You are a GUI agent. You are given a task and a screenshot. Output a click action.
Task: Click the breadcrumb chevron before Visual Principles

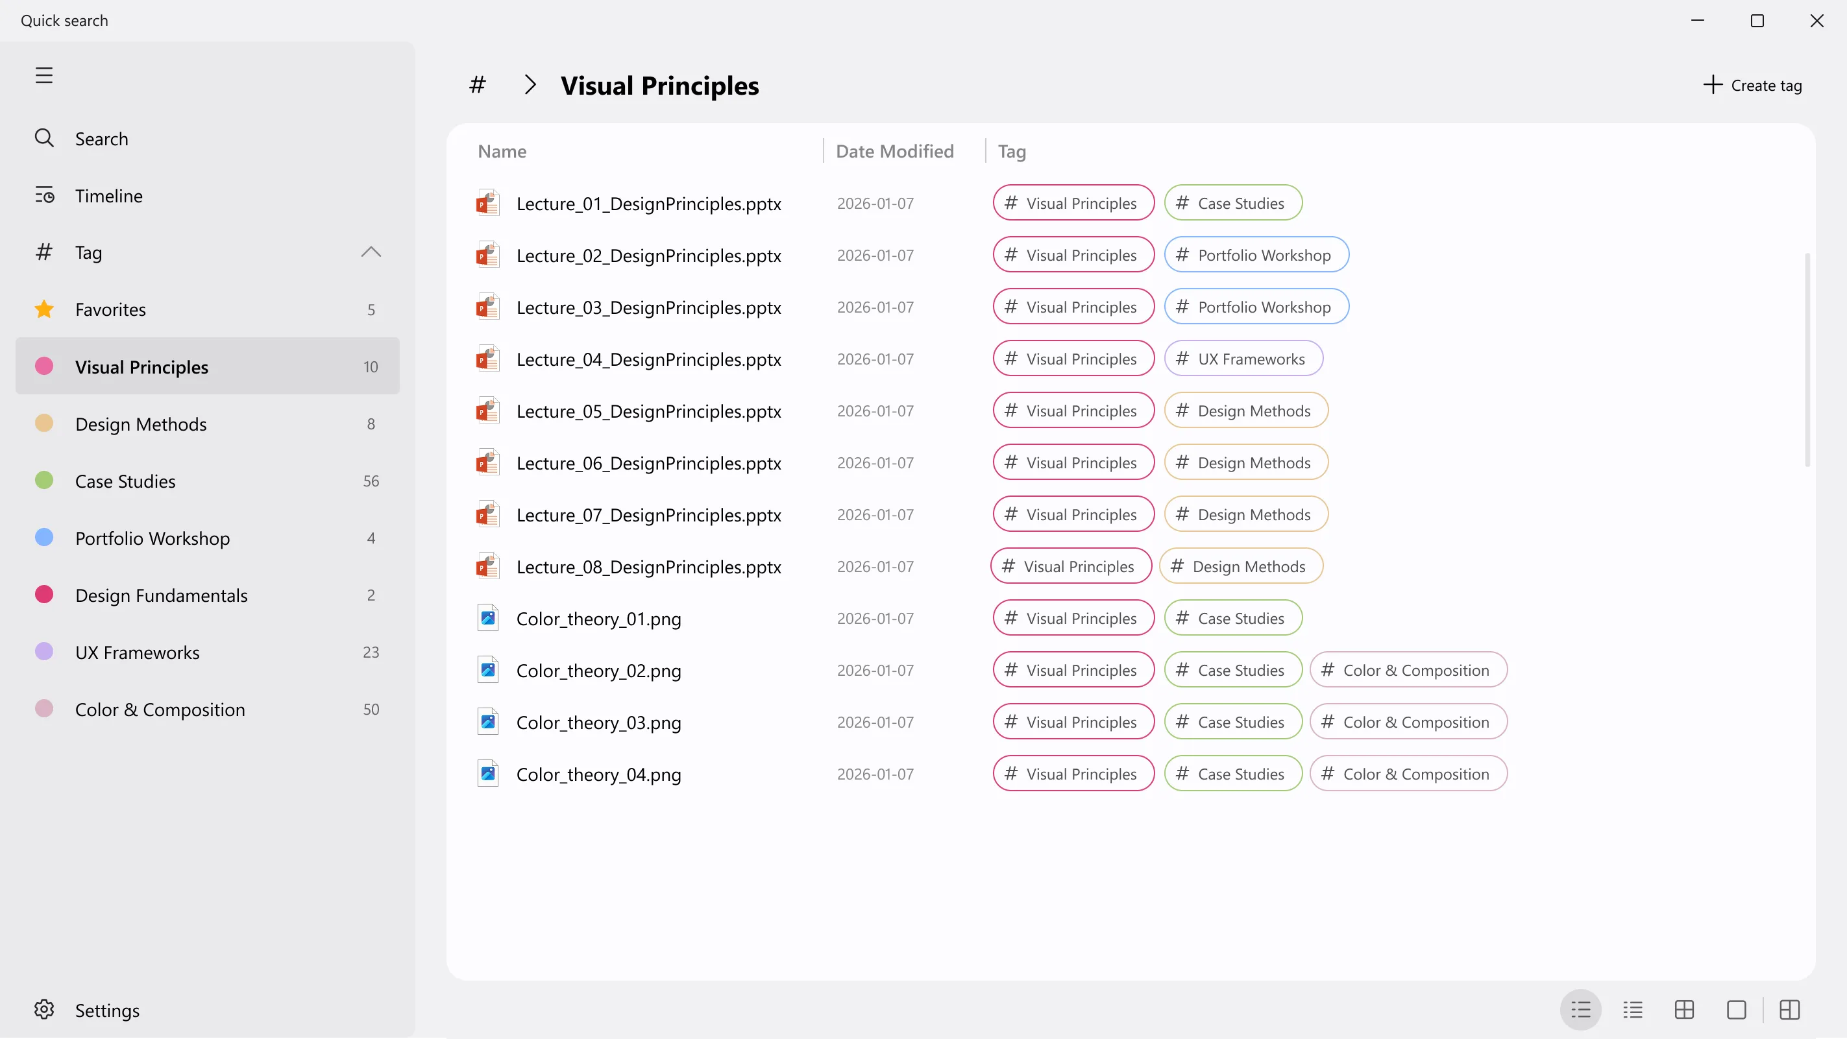530,84
